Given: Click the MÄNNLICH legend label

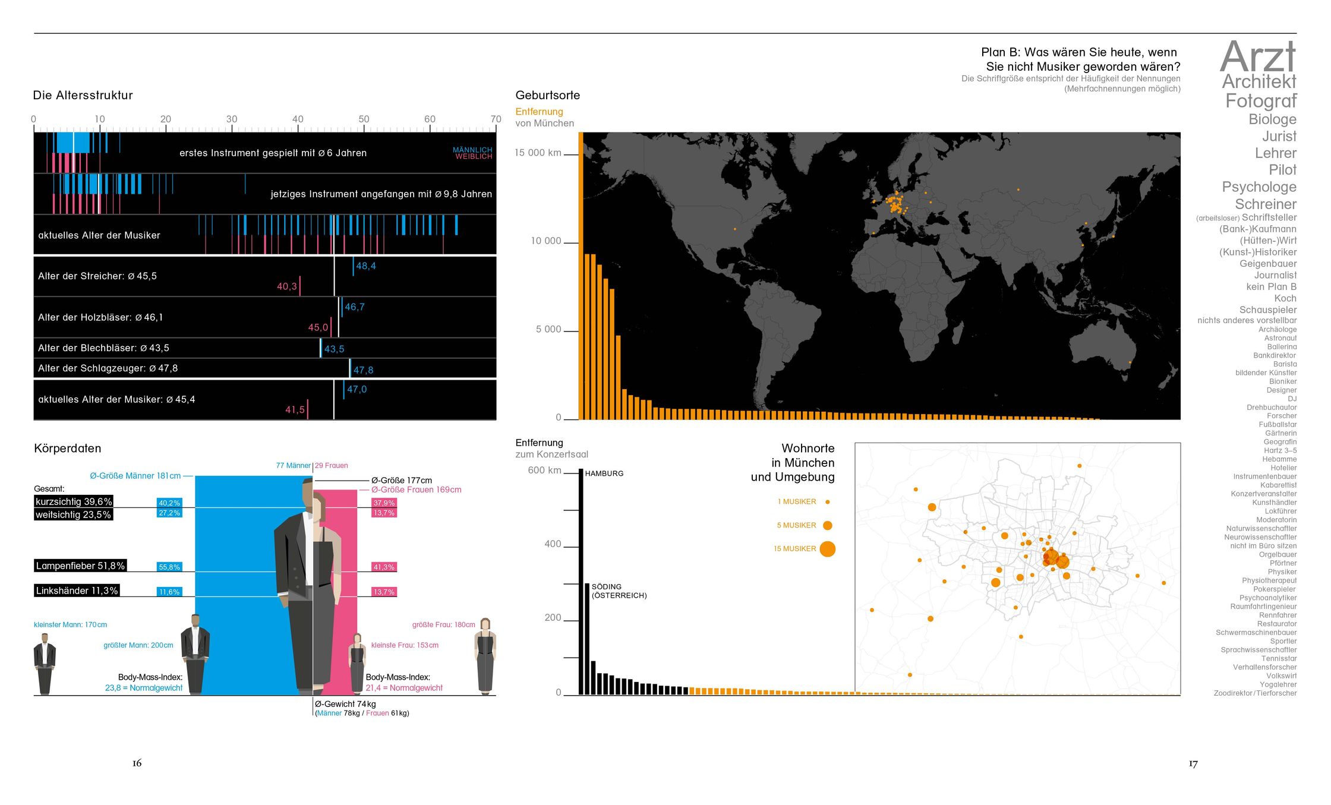Looking at the screenshot, I should [x=472, y=150].
